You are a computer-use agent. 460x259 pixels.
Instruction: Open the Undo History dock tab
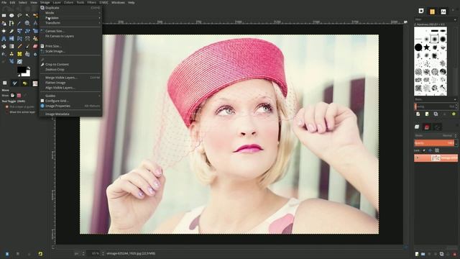(x=25, y=83)
